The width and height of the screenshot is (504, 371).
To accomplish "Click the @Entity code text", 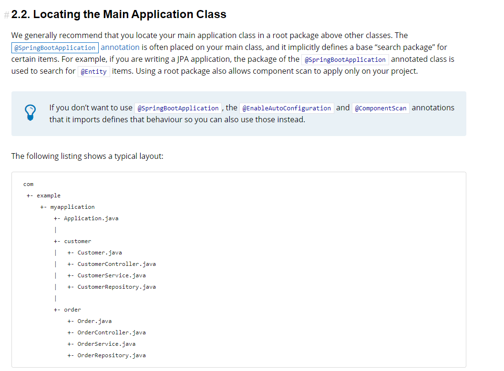I will point(93,71).
